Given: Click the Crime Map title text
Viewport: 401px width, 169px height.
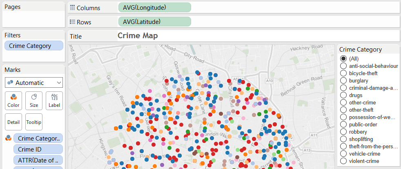Looking at the screenshot, I should click(138, 36).
